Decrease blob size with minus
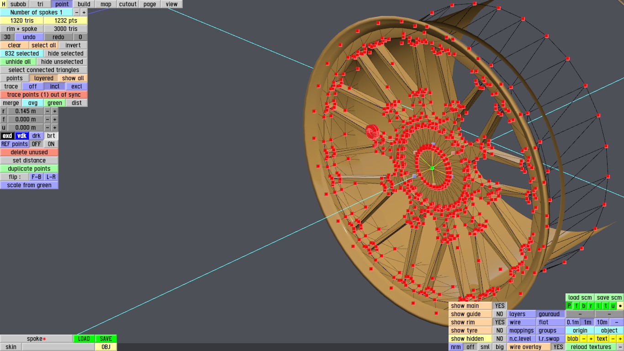 (x=584, y=339)
